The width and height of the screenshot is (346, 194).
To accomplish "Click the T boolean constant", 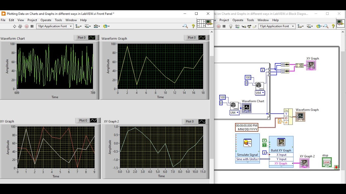I will pyautogui.click(x=264, y=145).
